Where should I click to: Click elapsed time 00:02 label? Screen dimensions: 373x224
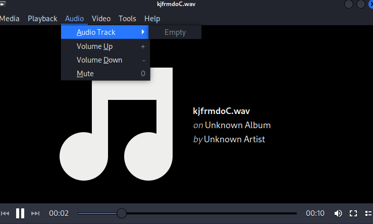tap(59, 213)
